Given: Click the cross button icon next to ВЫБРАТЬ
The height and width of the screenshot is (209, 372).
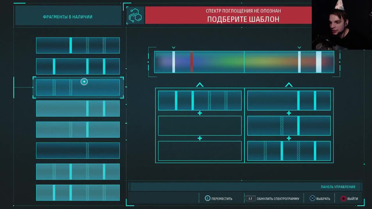Looking at the screenshot, I should tap(312, 199).
